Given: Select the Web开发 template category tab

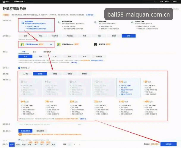Looking at the screenshot, I should pyautogui.click(x=55, y=36).
